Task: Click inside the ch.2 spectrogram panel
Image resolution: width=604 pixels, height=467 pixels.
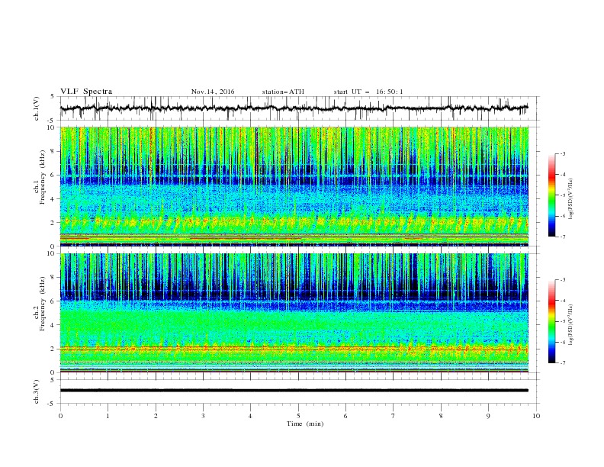Action: pos(294,313)
